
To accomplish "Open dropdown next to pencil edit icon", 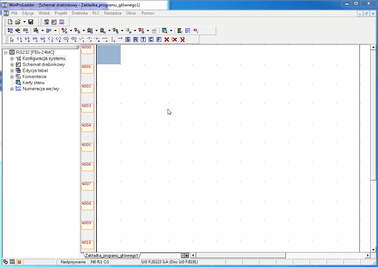I will [x=70, y=31].
